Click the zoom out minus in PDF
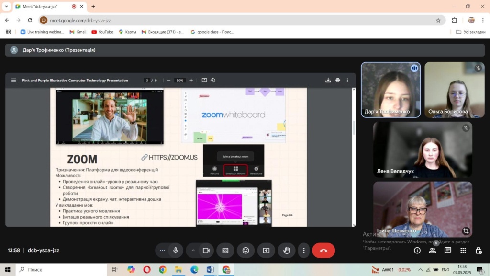 coord(169,80)
